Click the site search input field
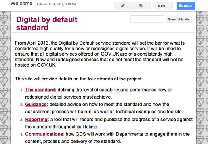 point(147,19)
